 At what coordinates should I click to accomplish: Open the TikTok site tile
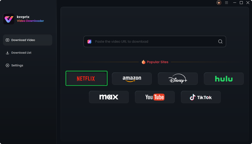[x=201, y=97]
